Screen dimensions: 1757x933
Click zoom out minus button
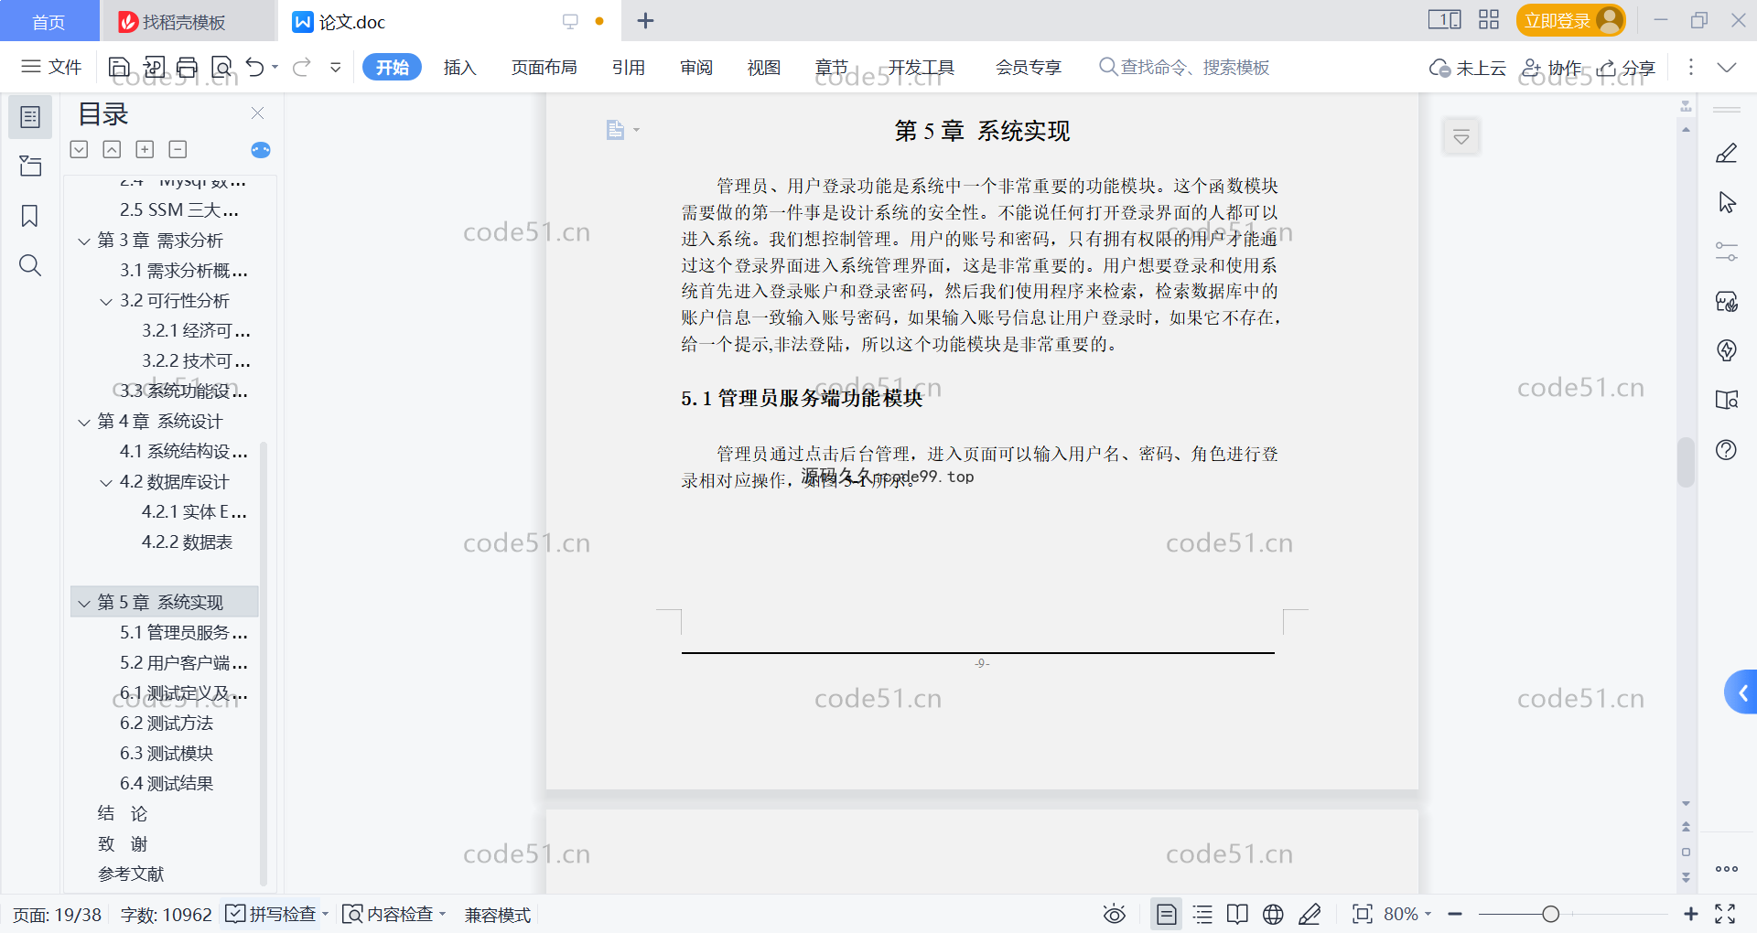1455,915
